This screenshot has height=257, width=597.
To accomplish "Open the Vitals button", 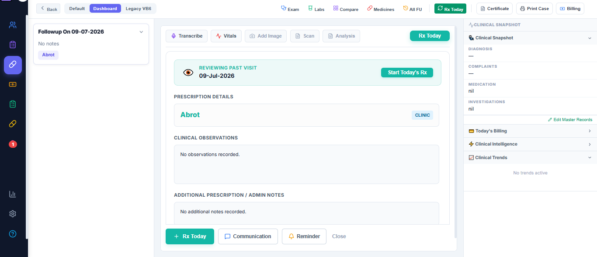I will 226,36.
